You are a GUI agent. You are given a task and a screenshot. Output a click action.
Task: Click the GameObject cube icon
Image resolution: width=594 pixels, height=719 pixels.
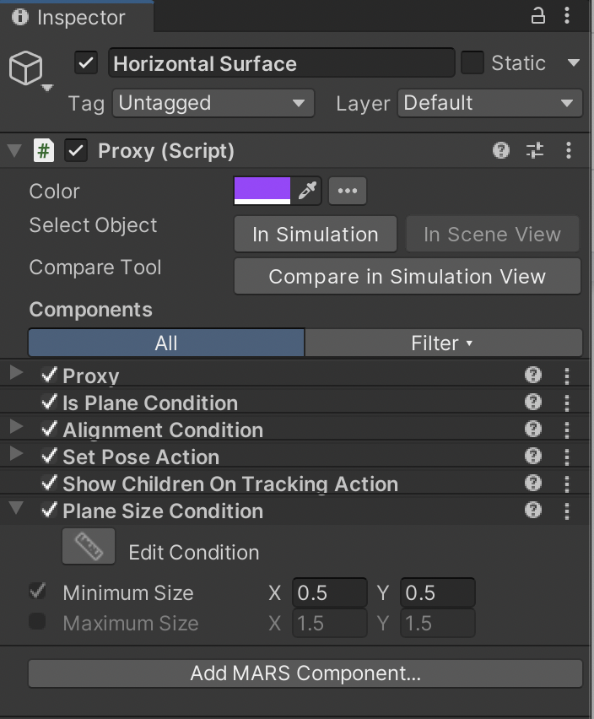(x=26, y=68)
